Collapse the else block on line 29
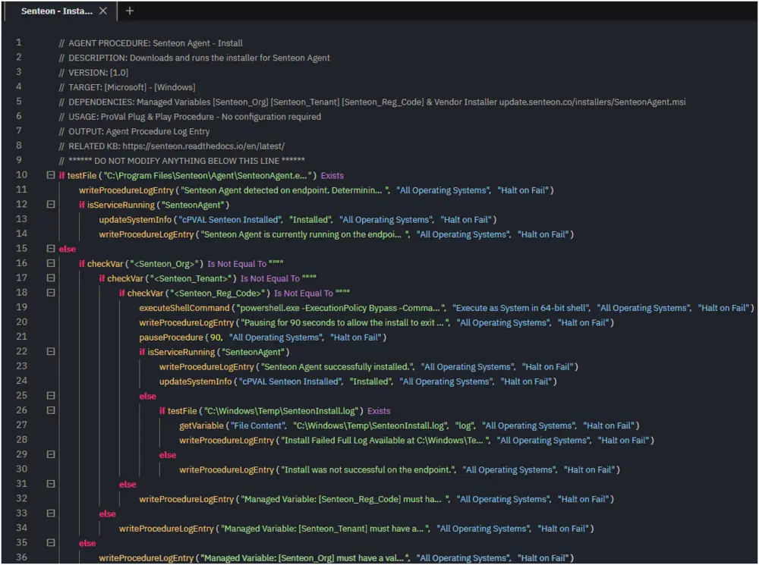 [50, 455]
